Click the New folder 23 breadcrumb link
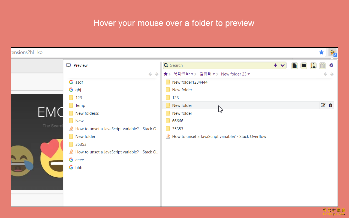349x218 pixels. [x=234, y=74]
